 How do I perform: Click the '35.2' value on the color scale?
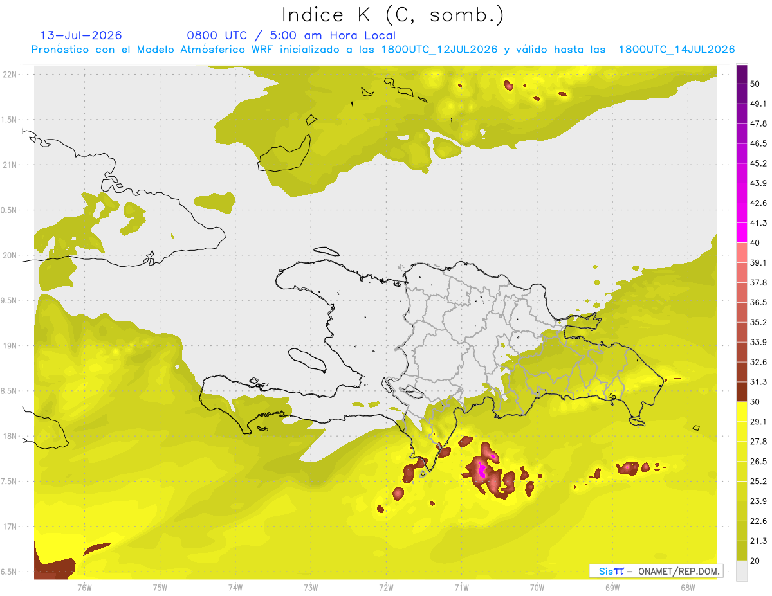click(758, 322)
